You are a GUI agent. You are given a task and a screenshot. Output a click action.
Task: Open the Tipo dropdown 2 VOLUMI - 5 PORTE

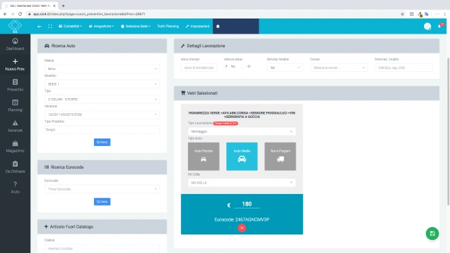pos(102,99)
